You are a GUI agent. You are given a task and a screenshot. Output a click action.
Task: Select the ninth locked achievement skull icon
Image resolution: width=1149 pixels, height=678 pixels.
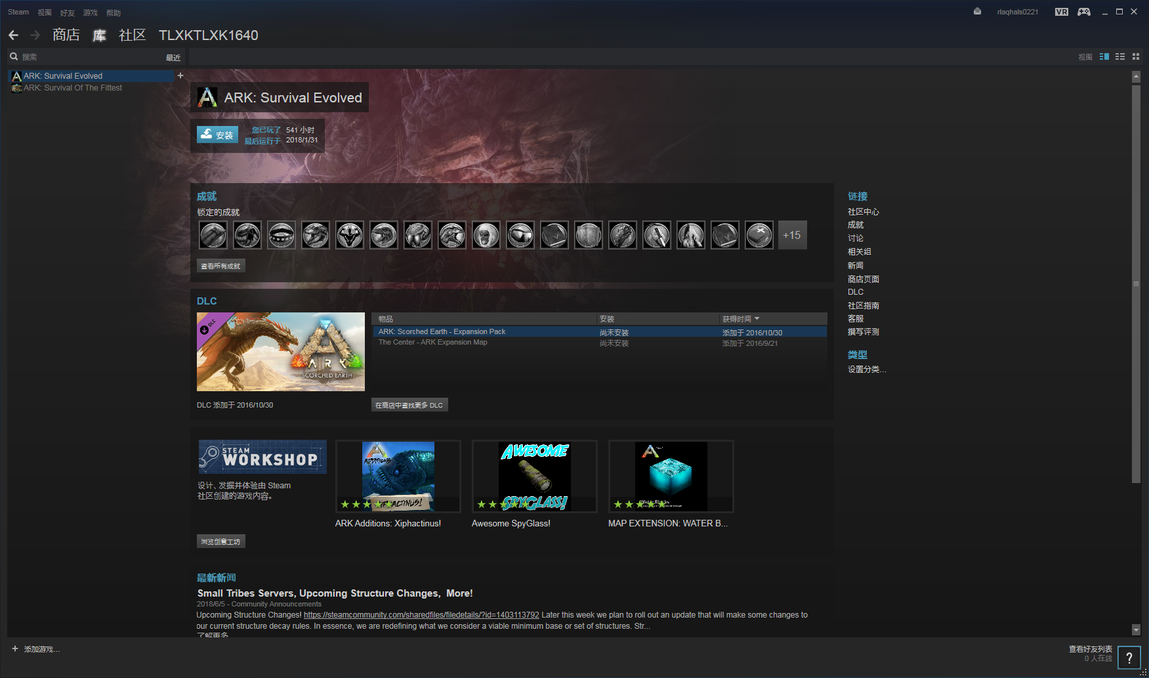pyautogui.click(x=486, y=235)
